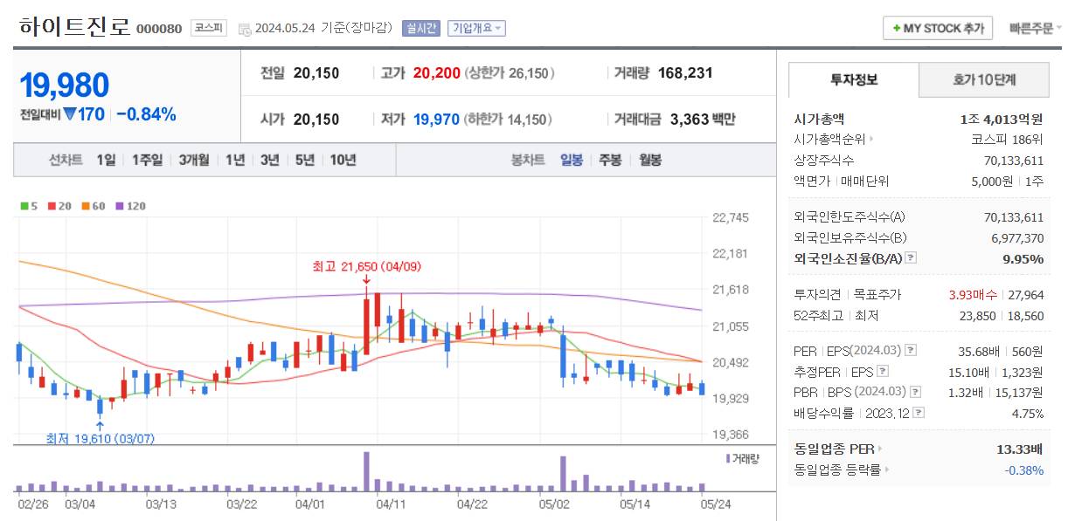This screenshot has width=1075, height=521.
Task: Click the purple 120-day moving average color swatch
Action: pyautogui.click(x=120, y=207)
